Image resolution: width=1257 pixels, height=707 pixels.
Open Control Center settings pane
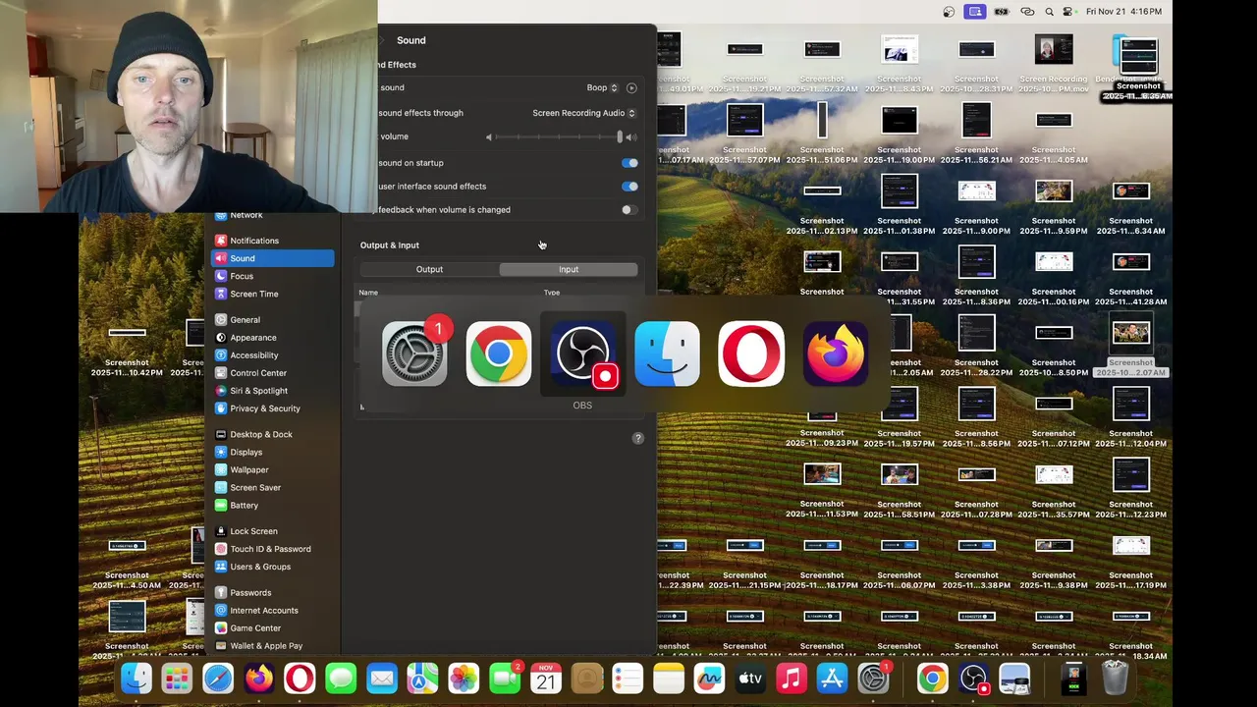point(272,373)
